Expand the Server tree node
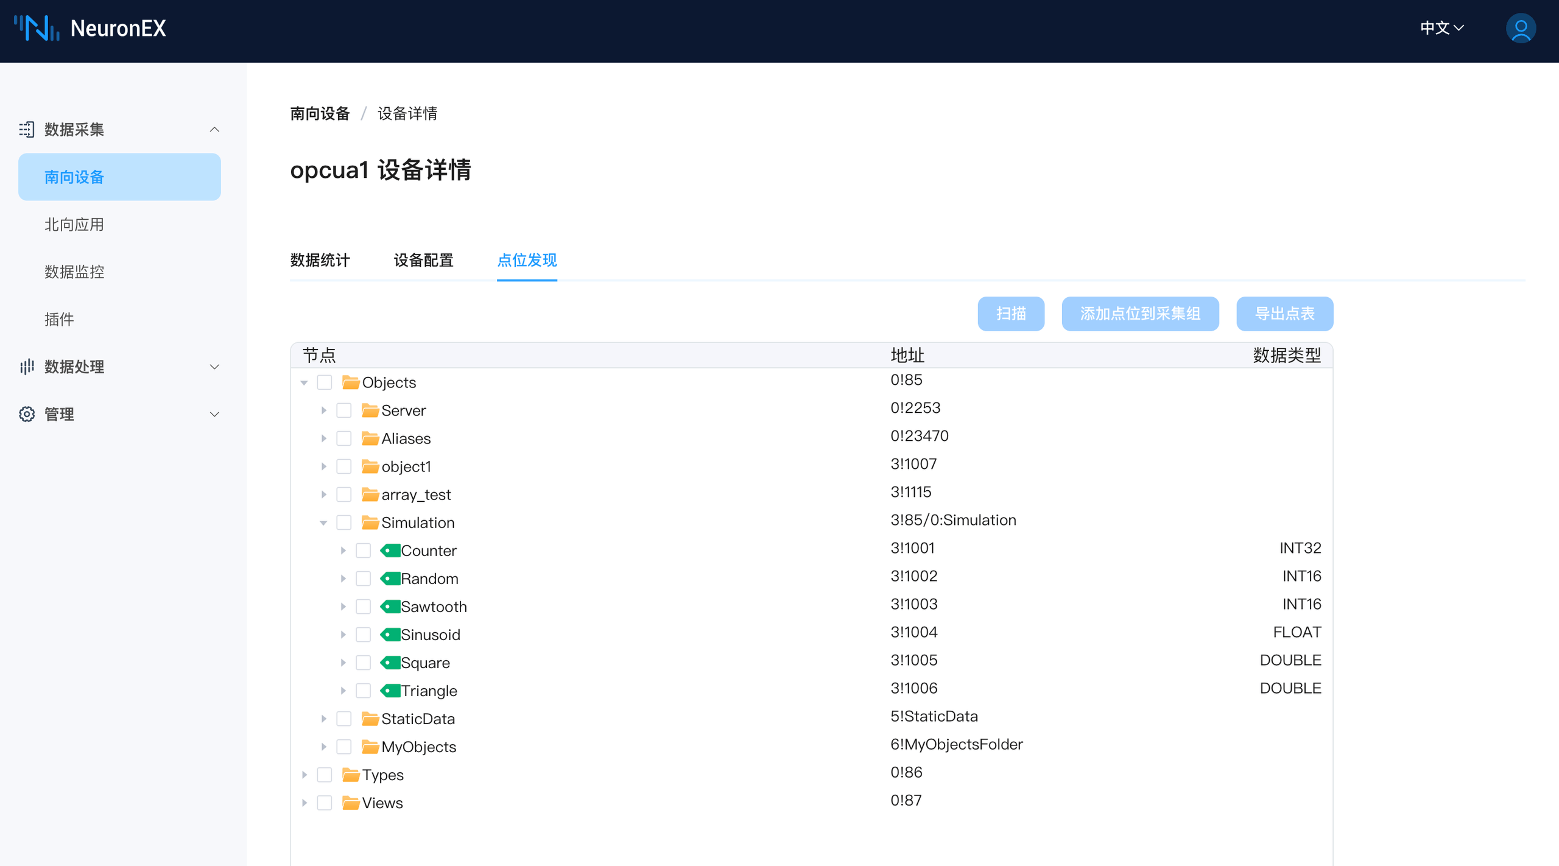1559x866 pixels. click(x=323, y=410)
